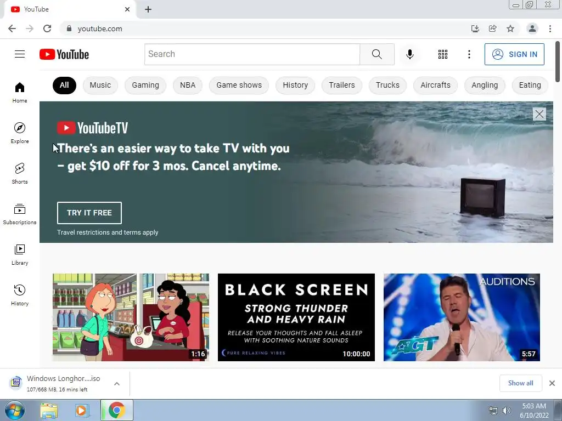This screenshot has width=562, height=421.
Task: Open Chrome three-dot menu
Action: pos(550,29)
